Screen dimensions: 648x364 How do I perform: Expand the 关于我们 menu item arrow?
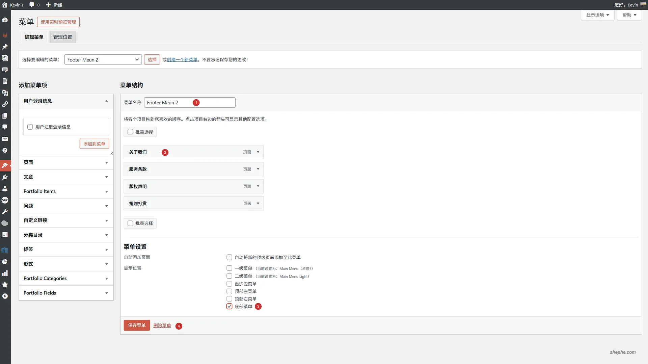(x=258, y=152)
